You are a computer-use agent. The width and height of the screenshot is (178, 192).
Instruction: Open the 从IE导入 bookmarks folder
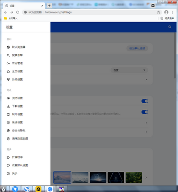point(11,18)
